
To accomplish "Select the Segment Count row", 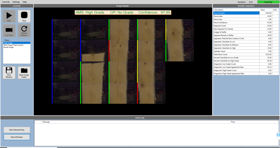I will coord(246,26).
